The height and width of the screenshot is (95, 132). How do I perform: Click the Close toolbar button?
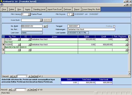(x=4, y=9)
